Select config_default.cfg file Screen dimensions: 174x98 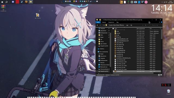pos(121,50)
